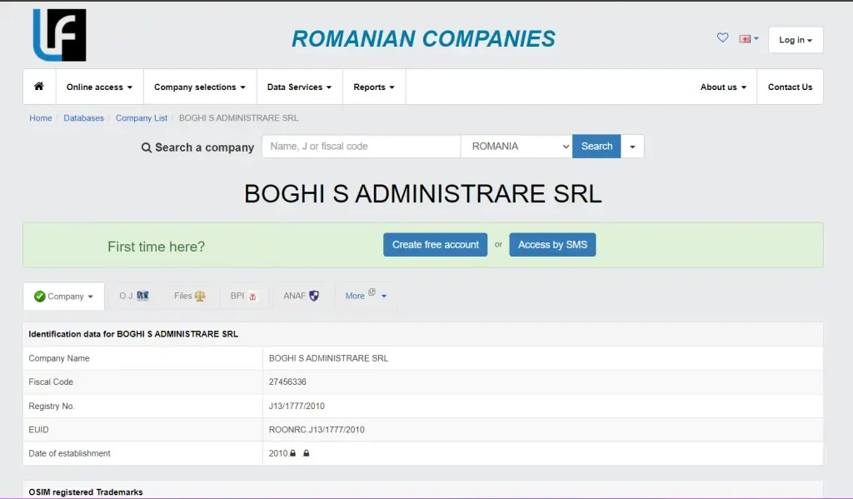Click the lock icon beside establishment date
This screenshot has width=853, height=499.
[x=293, y=453]
